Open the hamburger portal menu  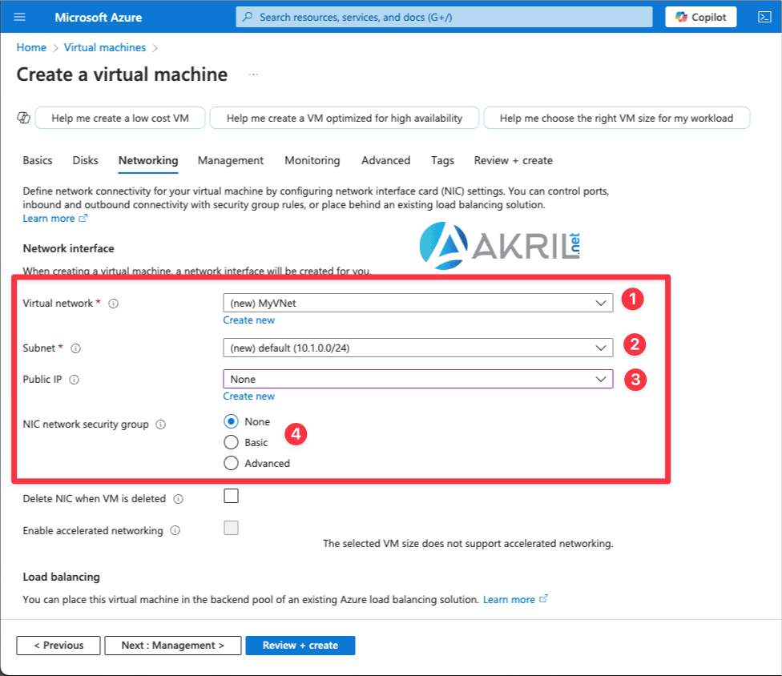(19, 17)
